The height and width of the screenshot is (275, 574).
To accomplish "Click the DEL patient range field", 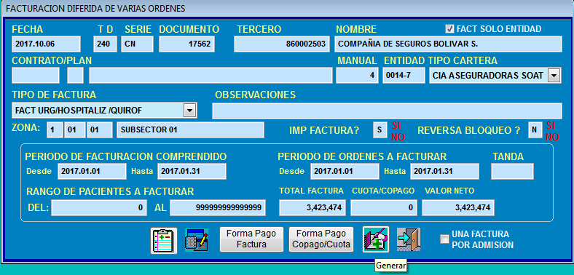I will (x=99, y=208).
